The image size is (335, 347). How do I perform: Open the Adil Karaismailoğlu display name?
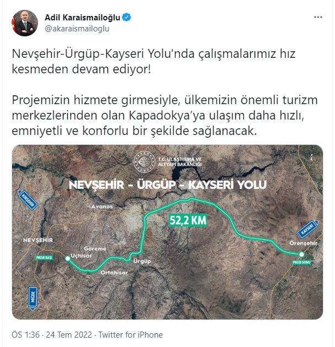pos(82,18)
